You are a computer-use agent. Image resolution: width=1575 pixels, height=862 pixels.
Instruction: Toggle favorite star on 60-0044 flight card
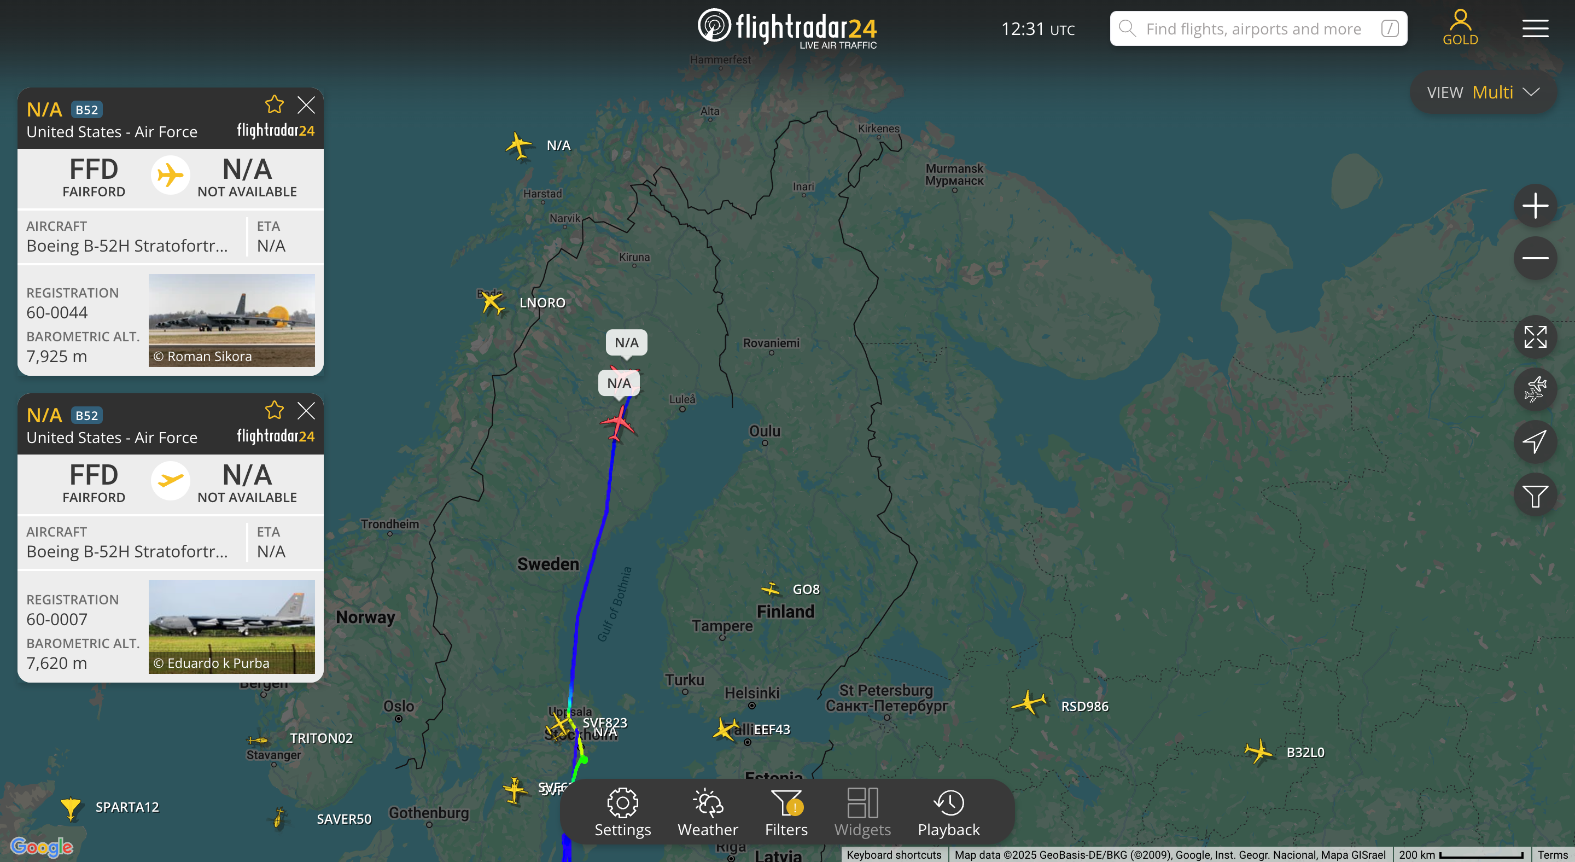(x=275, y=104)
